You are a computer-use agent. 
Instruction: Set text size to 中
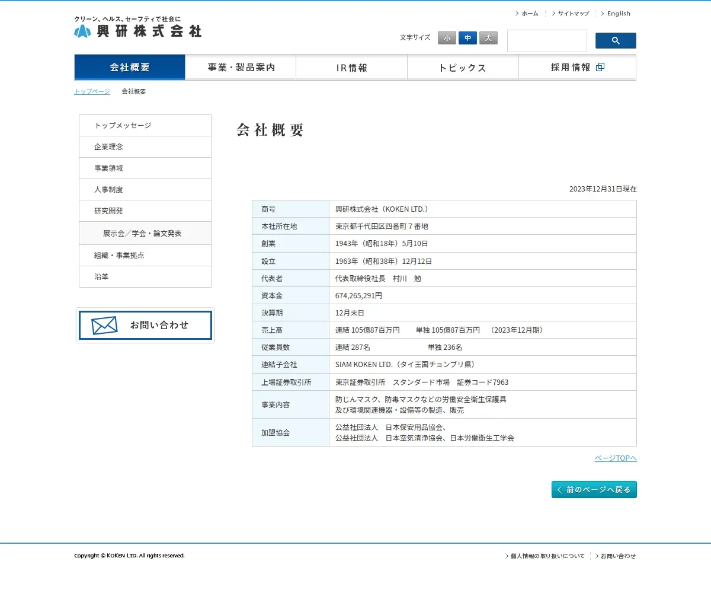(x=467, y=38)
